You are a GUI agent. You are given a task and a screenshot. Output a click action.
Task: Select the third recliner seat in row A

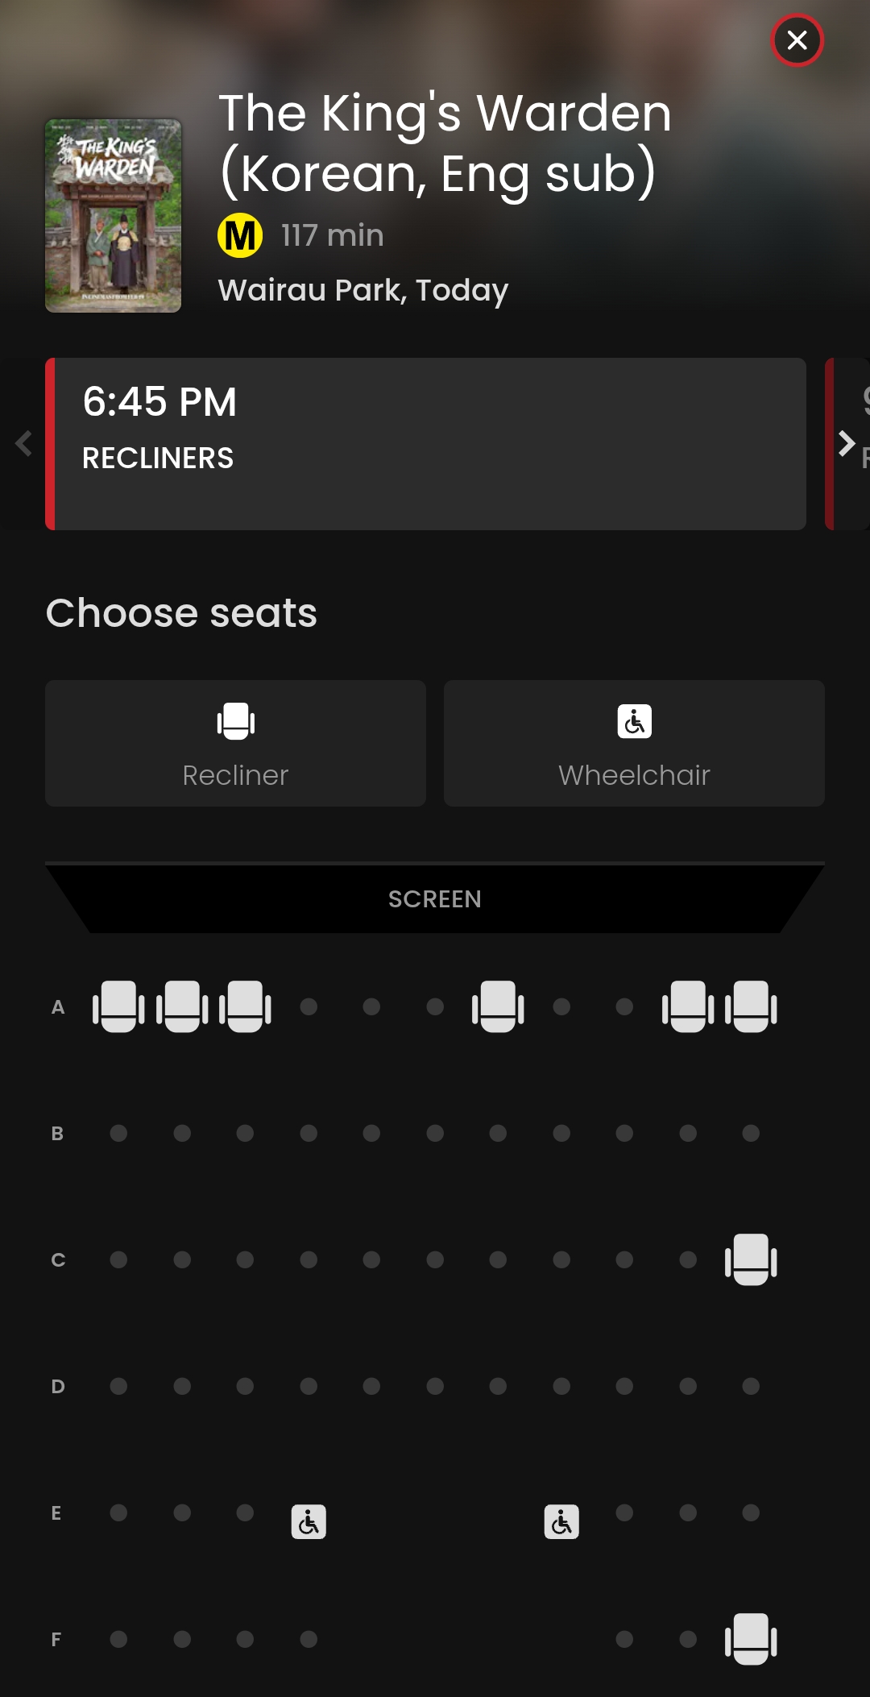pos(245,1006)
